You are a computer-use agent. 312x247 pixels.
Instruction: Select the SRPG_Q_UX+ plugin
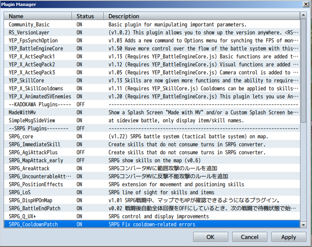click(152, 216)
